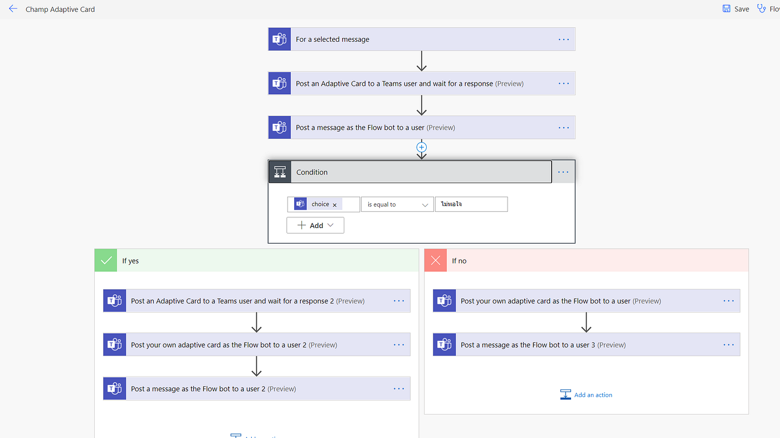The height and width of the screenshot is (438, 780).
Task: Open the Flow checker stethoscope icon
Action: click(x=761, y=8)
